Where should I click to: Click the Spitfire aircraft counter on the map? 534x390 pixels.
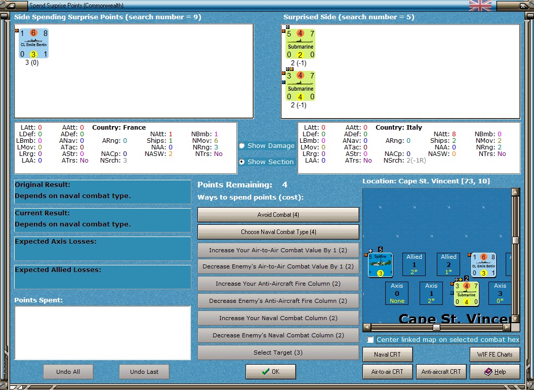tap(381, 265)
